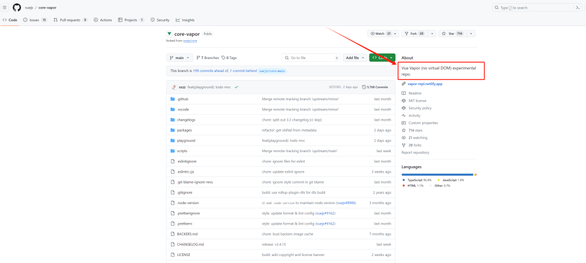Open the command palette icon
The height and width of the screenshot is (263, 586).
(x=577, y=8)
